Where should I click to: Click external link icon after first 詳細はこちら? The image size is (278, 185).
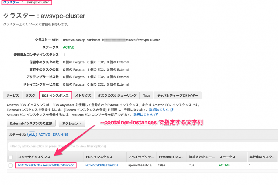(x=171, y=110)
